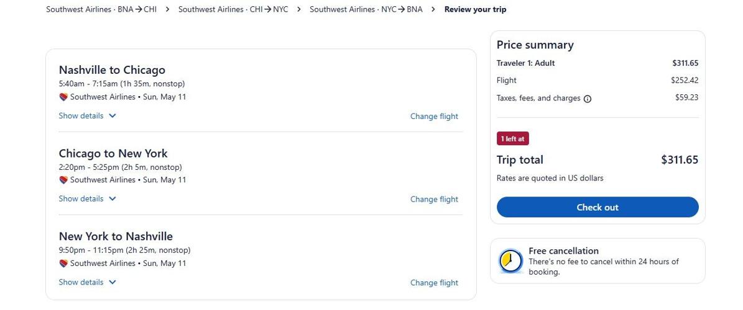Viewport: 743px width, 310px height.
Task: Click the Nashville to Chicago heading
Action: click(x=112, y=70)
